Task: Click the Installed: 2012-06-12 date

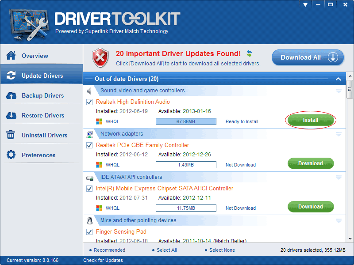Action: click(122, 154)
